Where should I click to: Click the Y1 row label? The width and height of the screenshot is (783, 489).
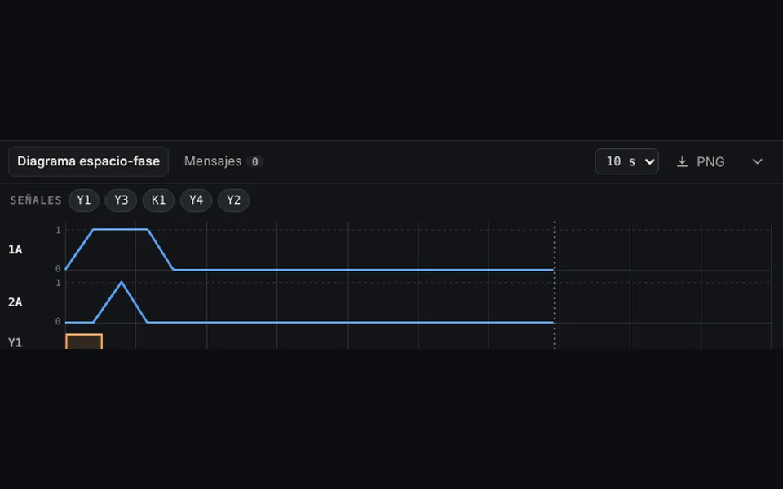point(15,343)
